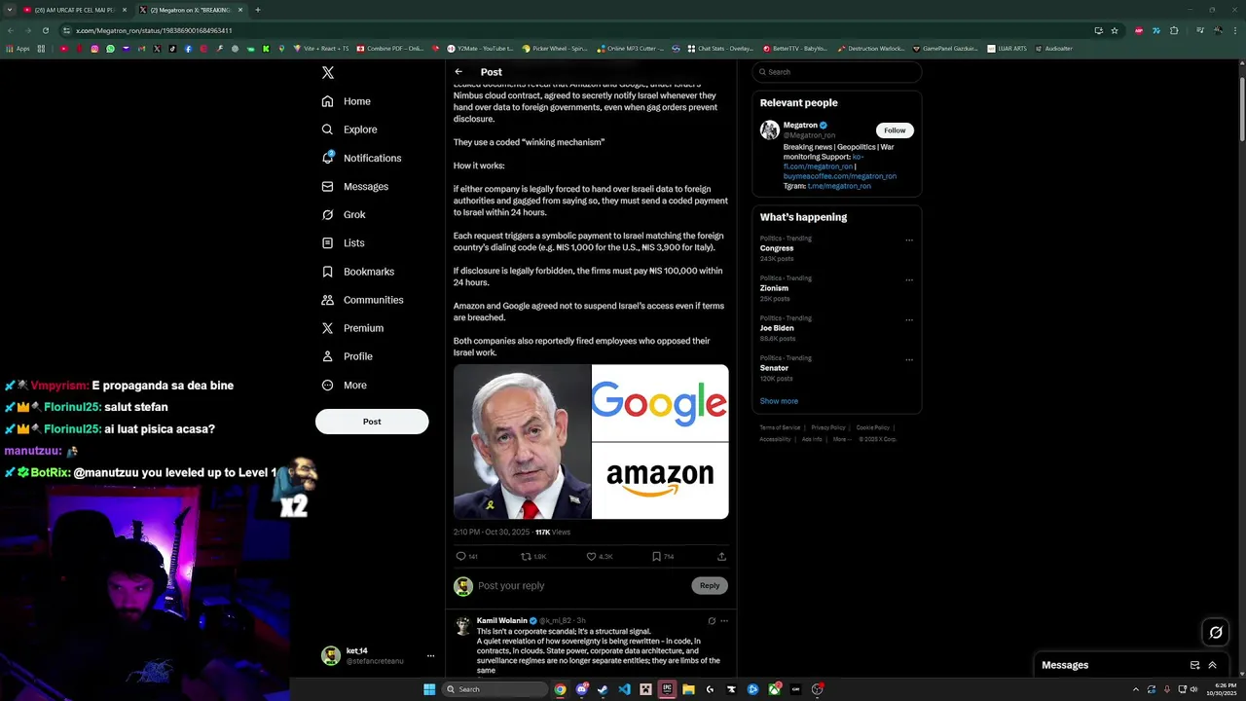Click the taskbar Search box
1246x701 pixels.
(495, 689)
